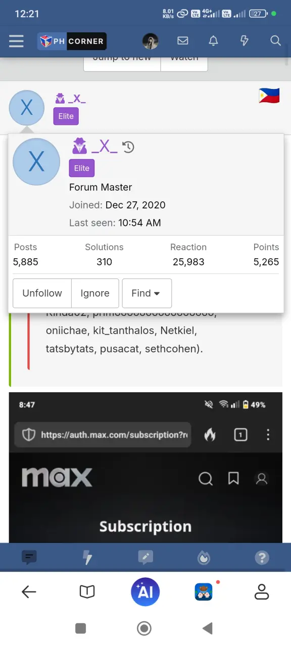Image resolution: width=291 pixels, height=647 pixels.
Task: Tap the account avatar in header
Action: pos(151,41)
